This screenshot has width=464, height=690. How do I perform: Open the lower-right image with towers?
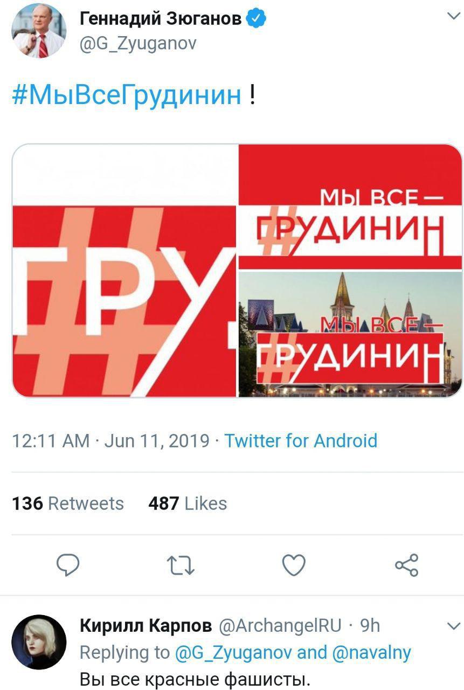pos(350,335)
